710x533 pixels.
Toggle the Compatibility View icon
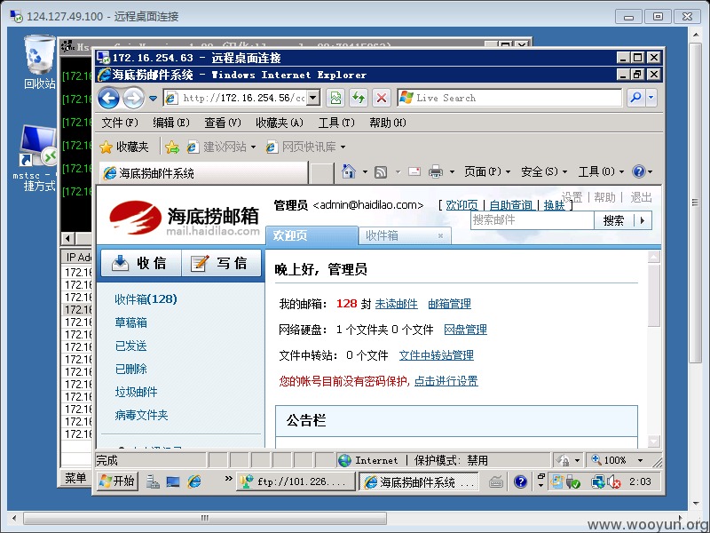tap(335, 98)
